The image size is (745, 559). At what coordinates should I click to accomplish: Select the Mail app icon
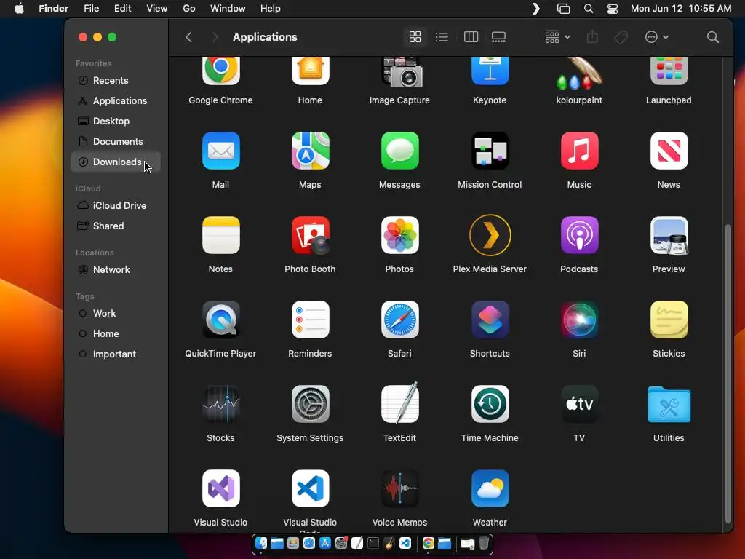[220, 151]
